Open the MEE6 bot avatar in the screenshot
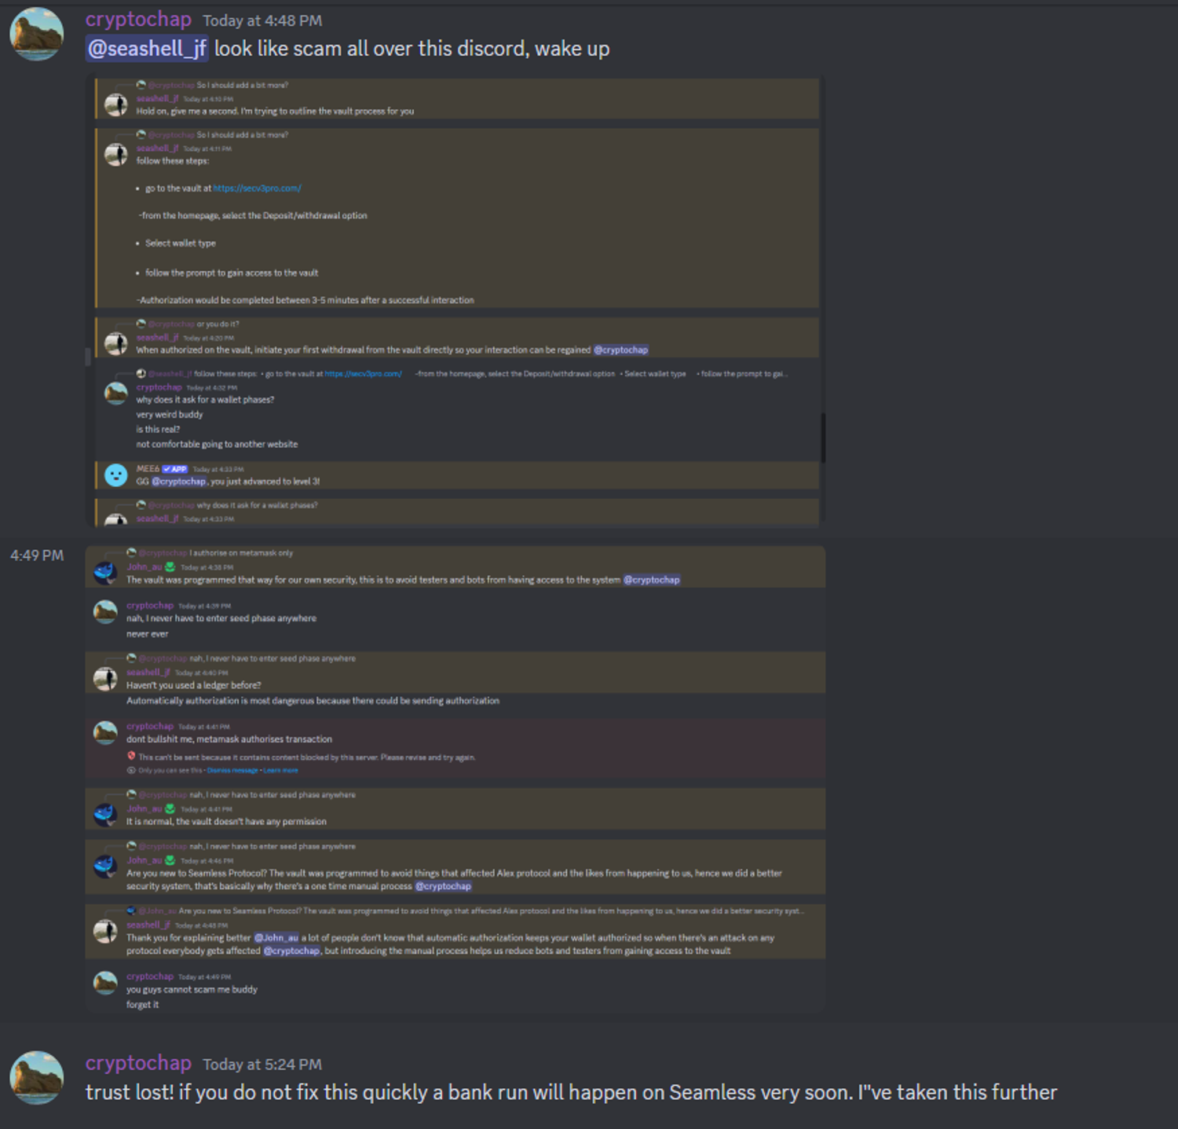This screenshot has width=1178, height=1129. pos(116,475)
